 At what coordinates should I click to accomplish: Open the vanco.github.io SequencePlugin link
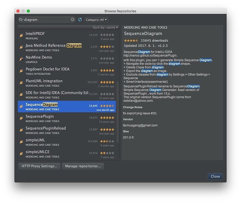click(150, 56)
